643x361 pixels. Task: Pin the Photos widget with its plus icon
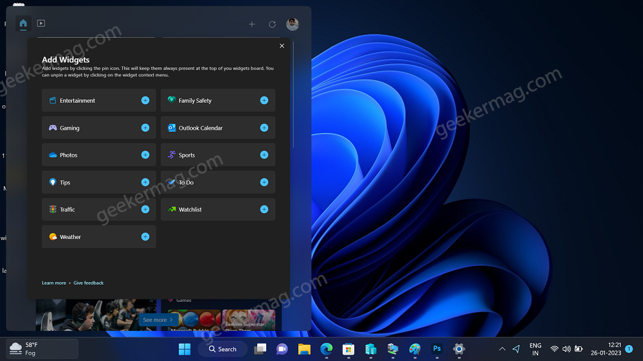(145, 155)
